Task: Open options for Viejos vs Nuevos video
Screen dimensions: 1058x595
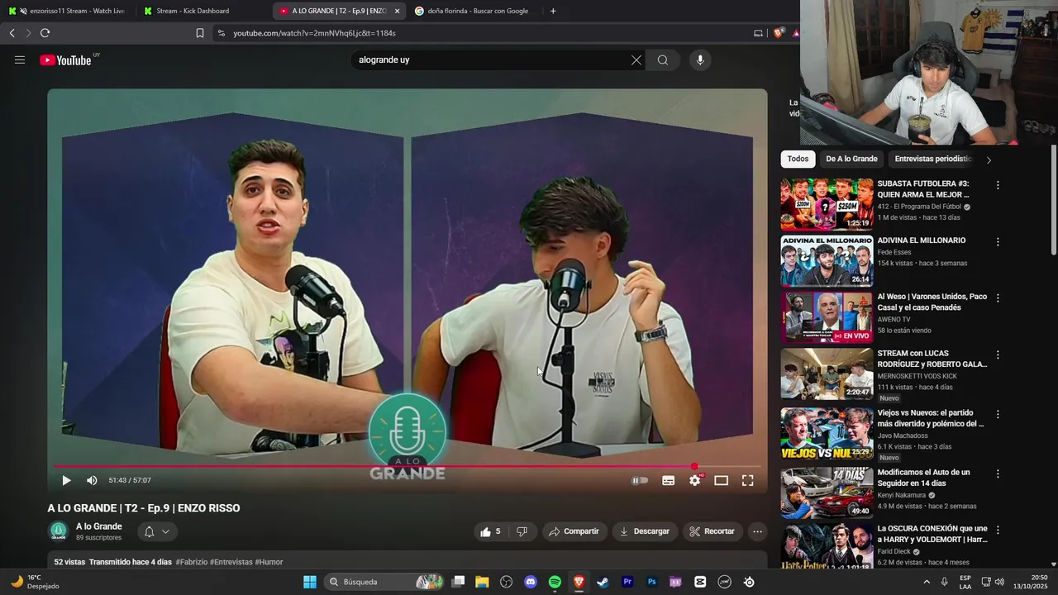Action: [x=998, y=414]
